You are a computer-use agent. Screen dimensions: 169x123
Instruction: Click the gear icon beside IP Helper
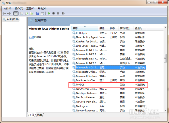tap(74, 33)
